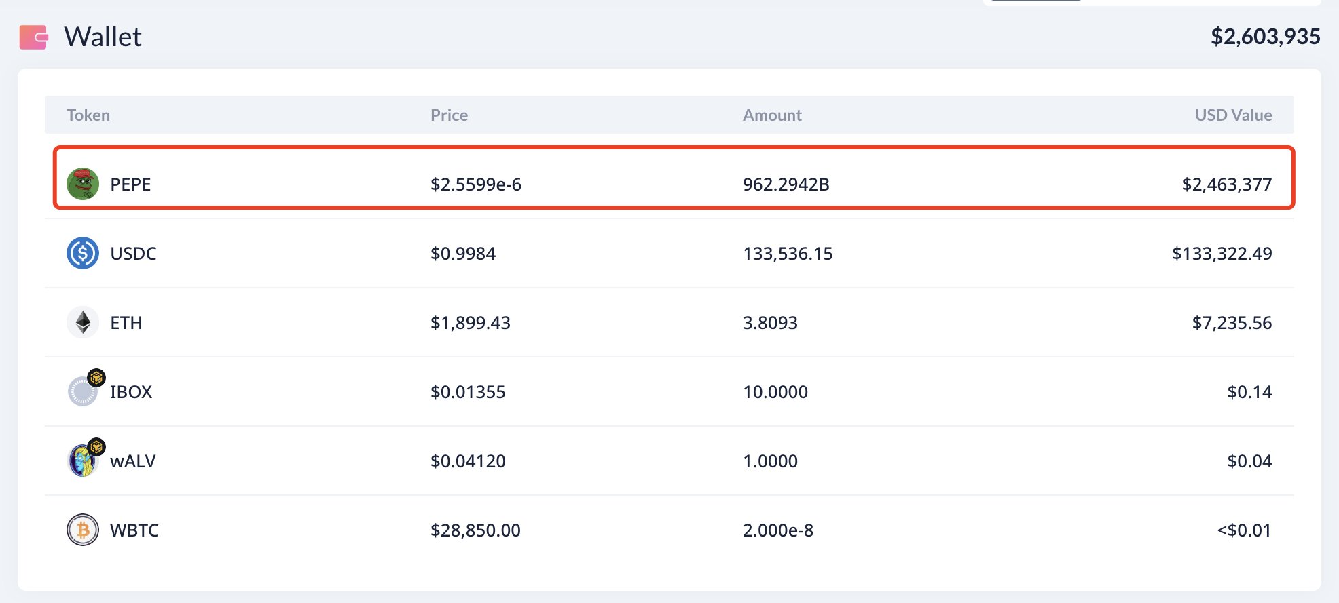This screenshot has height=603, width=1339.
Task: Click the WBTC bitcoin token icon
Action: coord(83,530)
